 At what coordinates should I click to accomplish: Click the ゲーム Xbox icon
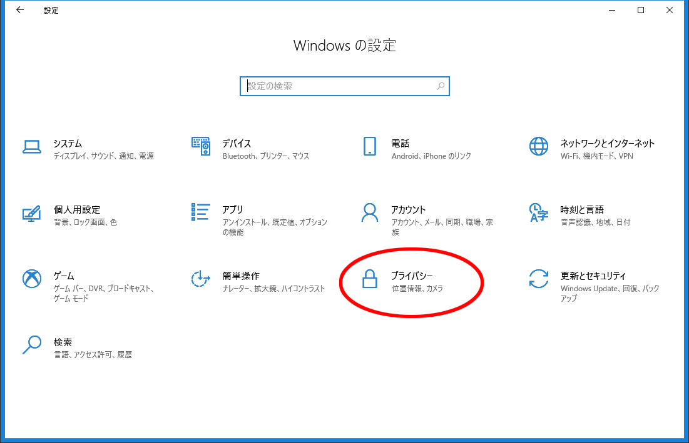32,279
